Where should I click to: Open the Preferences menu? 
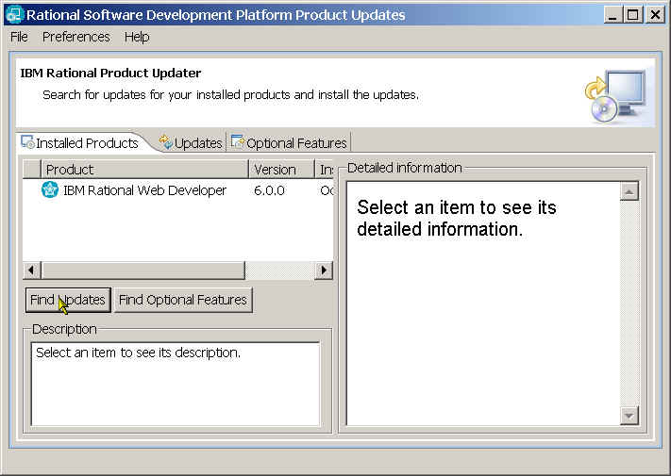click(x=76, y=37)
